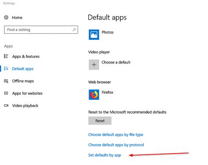Click the Settings window title

pos(9,3)
